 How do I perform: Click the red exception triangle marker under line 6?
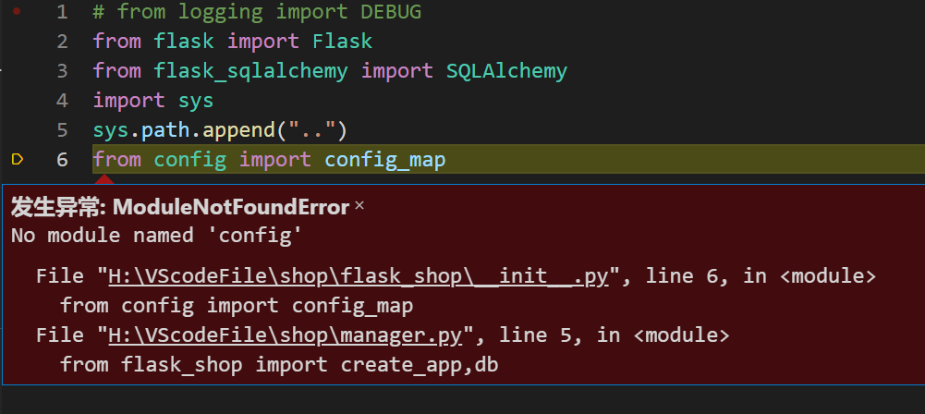click(104, 178)
